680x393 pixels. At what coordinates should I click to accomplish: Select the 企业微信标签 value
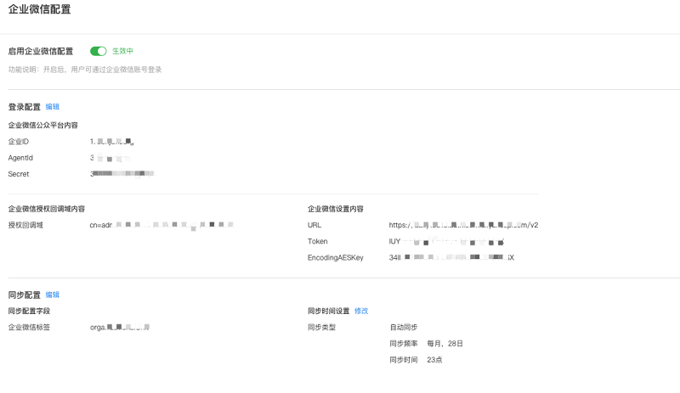[120, 327]
